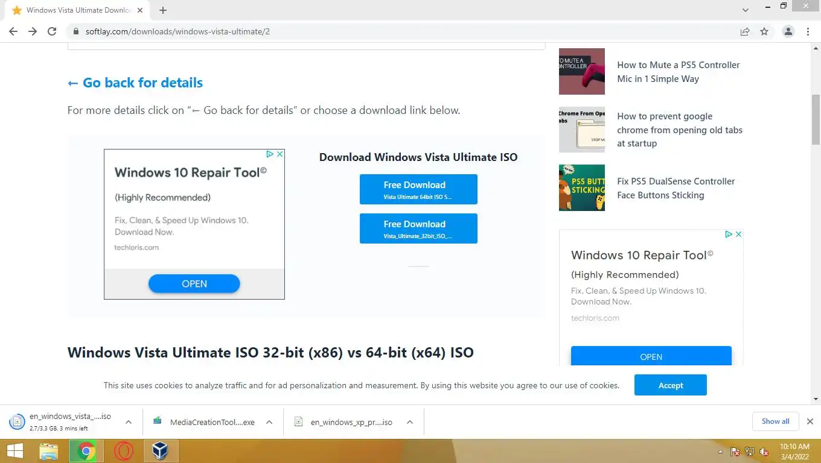Open Chrome three-dot menu

tap(808, 31)
